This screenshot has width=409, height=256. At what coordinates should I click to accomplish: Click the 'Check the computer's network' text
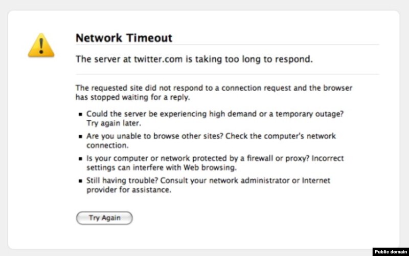coord(281,137)
